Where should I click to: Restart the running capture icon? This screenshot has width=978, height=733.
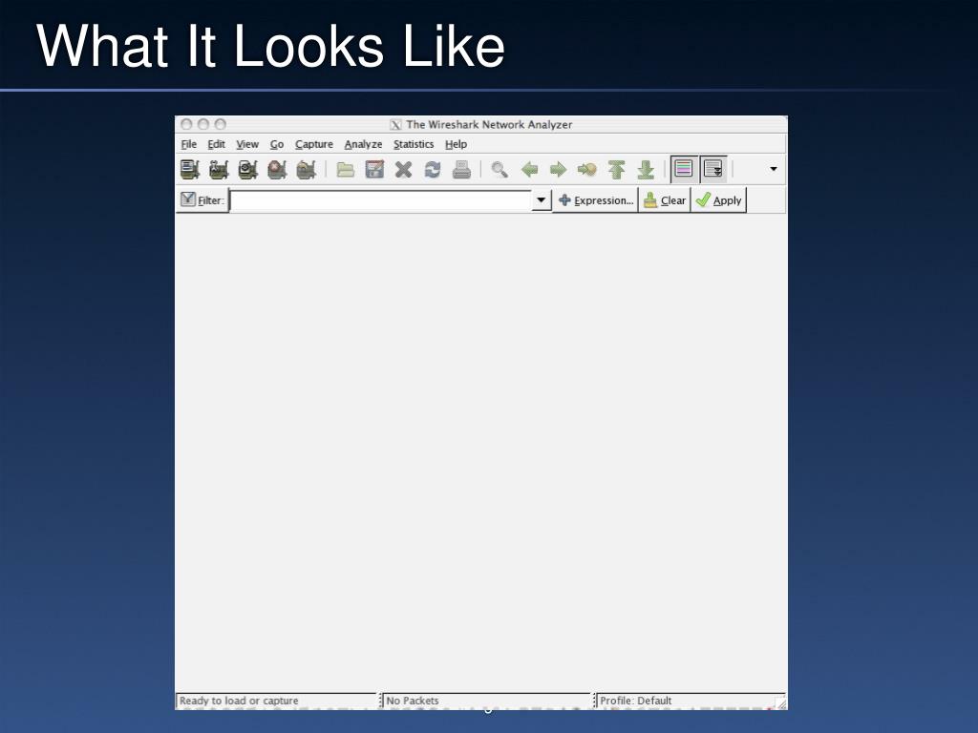(306, 169)
